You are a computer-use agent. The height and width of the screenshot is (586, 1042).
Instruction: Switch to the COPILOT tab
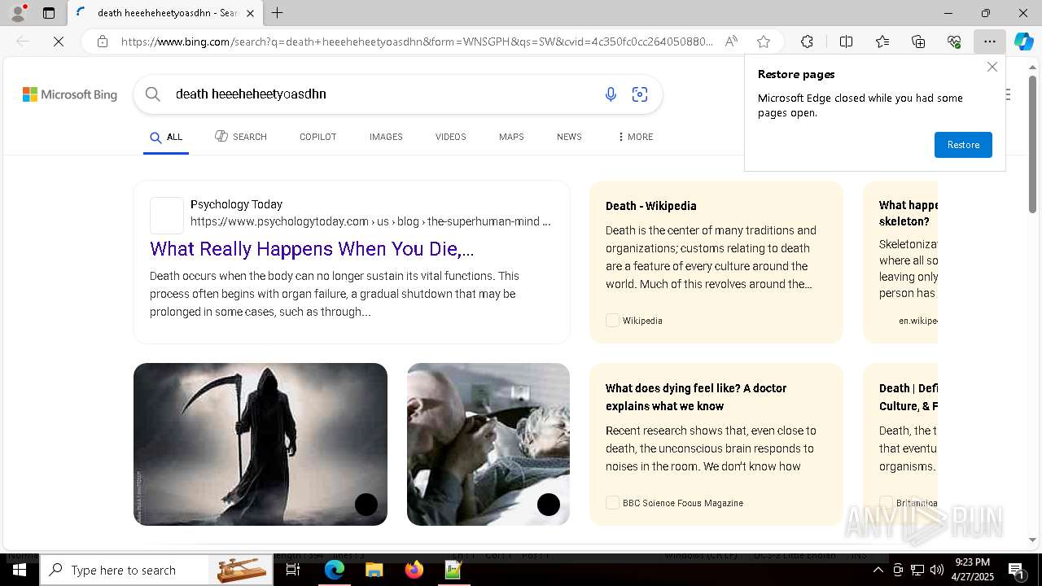(317, 137)
